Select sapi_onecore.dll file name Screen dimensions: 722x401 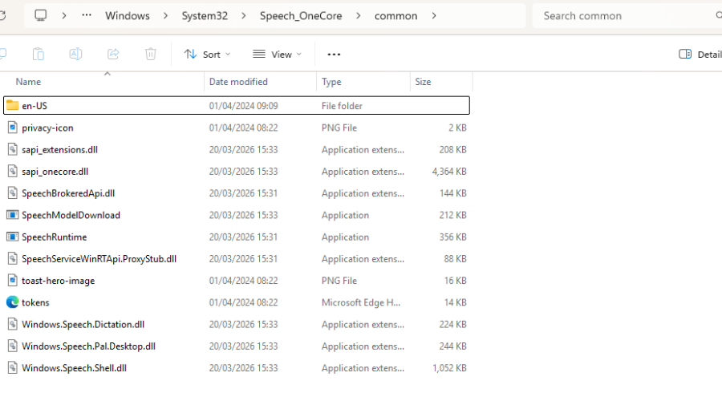(x=55, y=172)
